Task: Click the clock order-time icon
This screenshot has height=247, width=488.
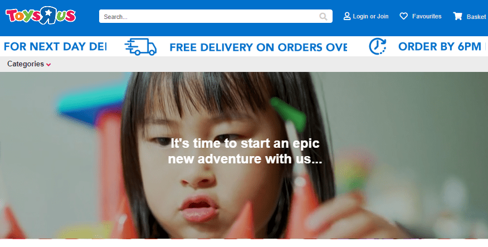Action: pyautogui.click(x=378, y=47)
